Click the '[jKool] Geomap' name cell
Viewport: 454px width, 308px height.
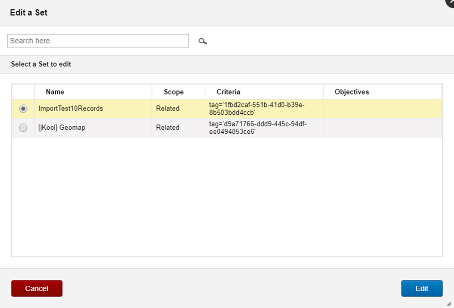(x=93, y=128)
